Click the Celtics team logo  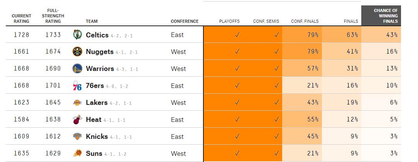78,35
